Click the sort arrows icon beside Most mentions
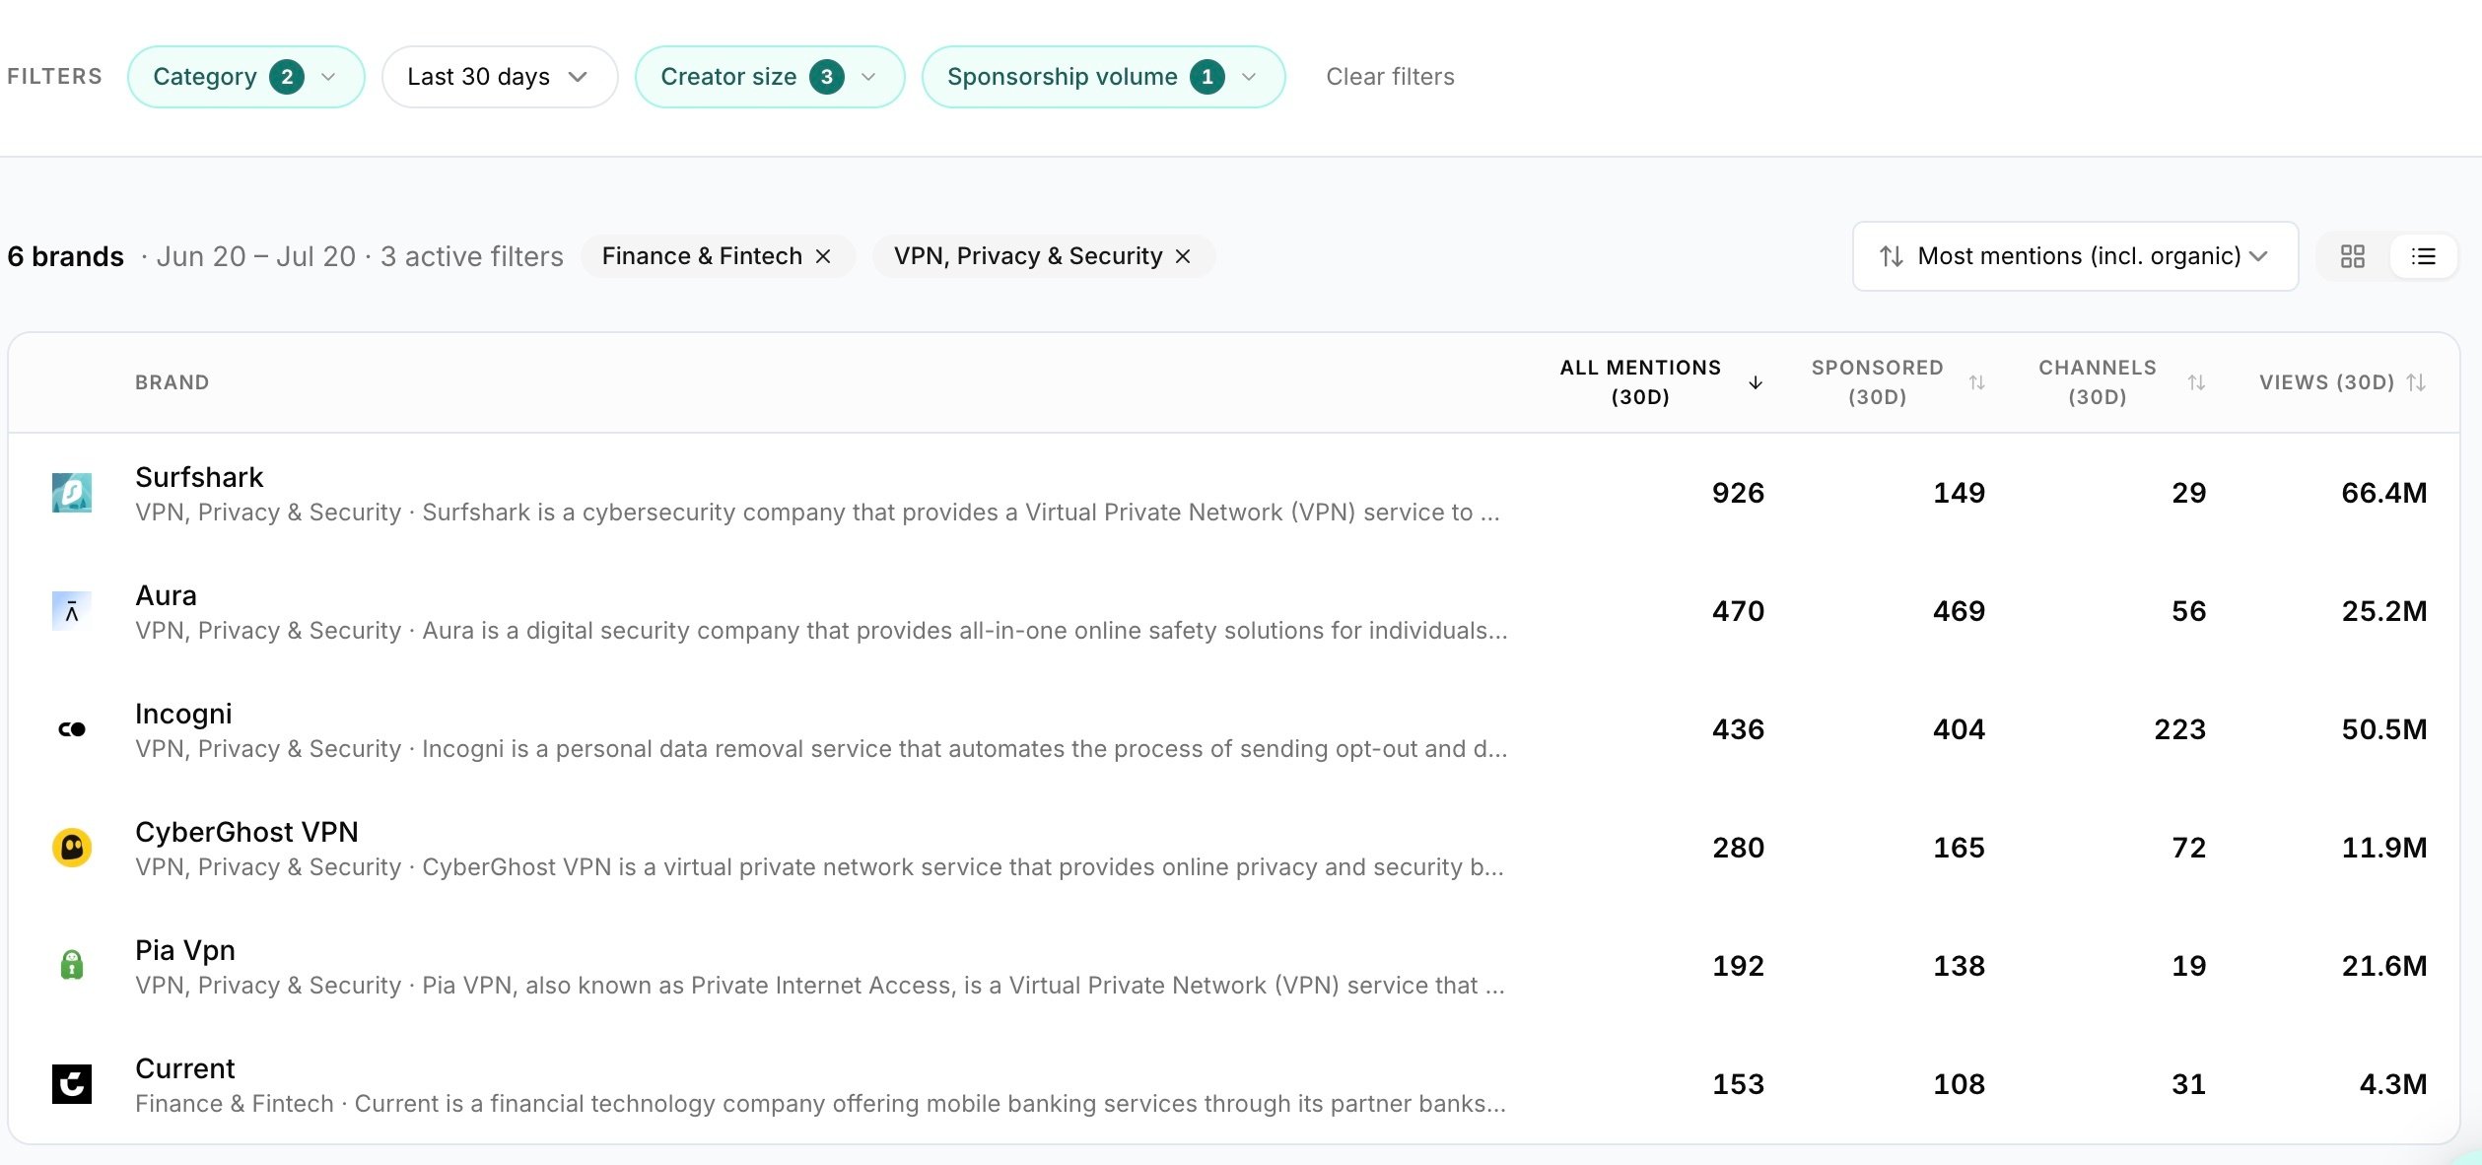 (x=1891, y=256)
